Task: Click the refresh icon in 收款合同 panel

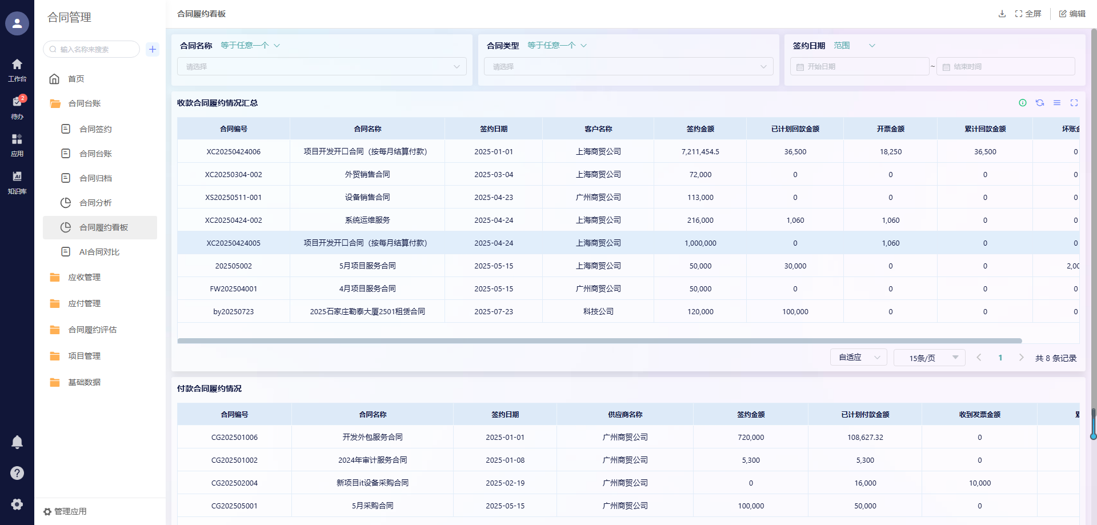Action: tap(1040, 103)
